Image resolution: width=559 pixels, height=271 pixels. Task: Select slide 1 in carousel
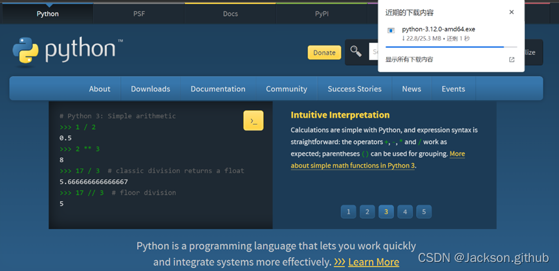[348, 211]
